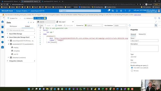Image resolution: width=161 pixels, height=91 pixels.
Task: Open a new browser tab
Action: click(x=63, y=2)
